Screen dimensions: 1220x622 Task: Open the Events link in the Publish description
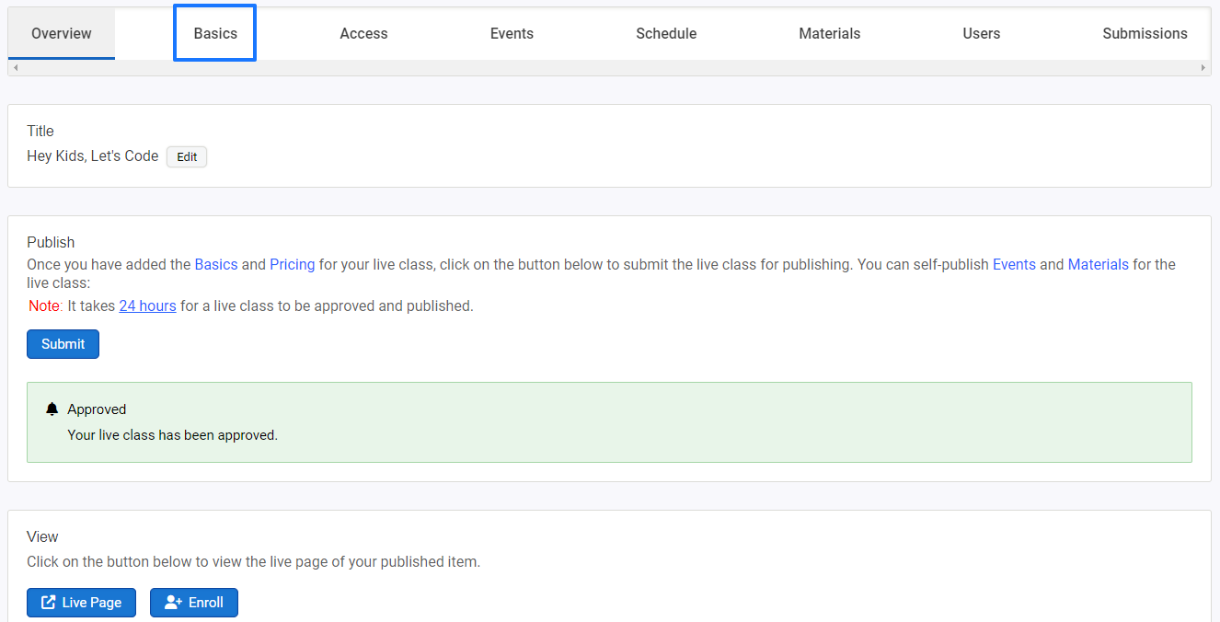click(1014, 264)
